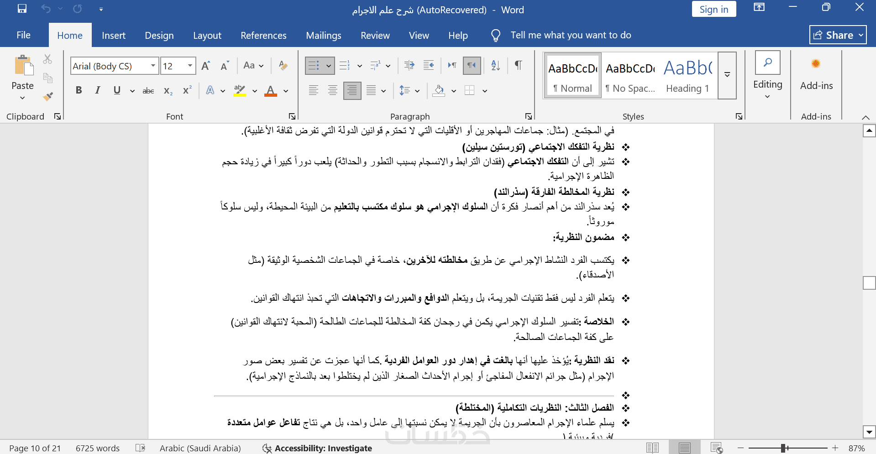
Task: Click the Tell me what you want to do field
Action: (571, 35)
